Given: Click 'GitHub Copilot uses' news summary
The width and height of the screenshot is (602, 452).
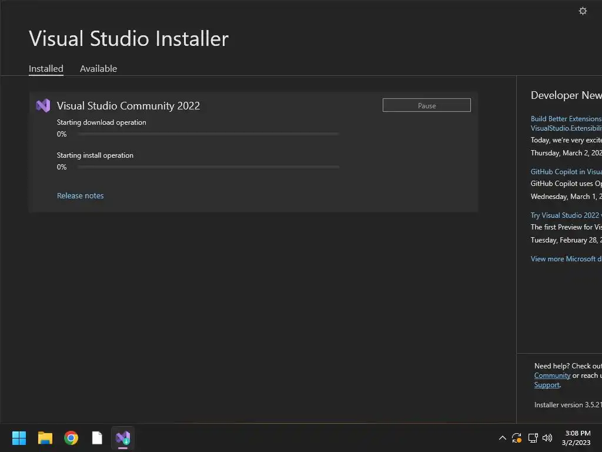Looking at the screenshot, I should 566,184.
